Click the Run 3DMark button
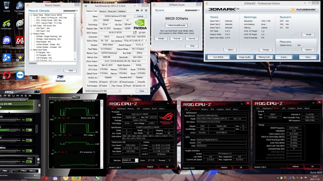Image resolution: width=323 pixels, height=181 pixels. coord(218,57)
